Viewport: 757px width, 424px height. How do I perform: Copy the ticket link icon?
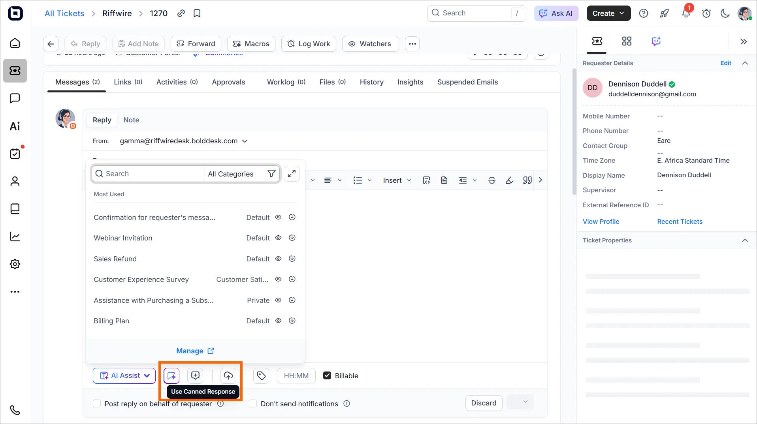click(181, 13)
